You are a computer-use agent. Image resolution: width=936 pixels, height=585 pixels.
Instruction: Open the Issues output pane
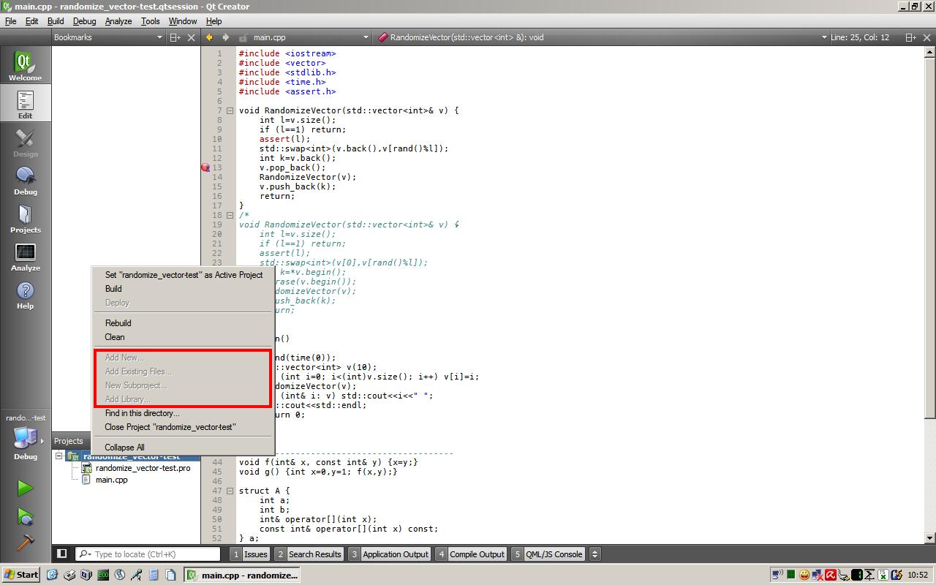click(x=249, y=554)
